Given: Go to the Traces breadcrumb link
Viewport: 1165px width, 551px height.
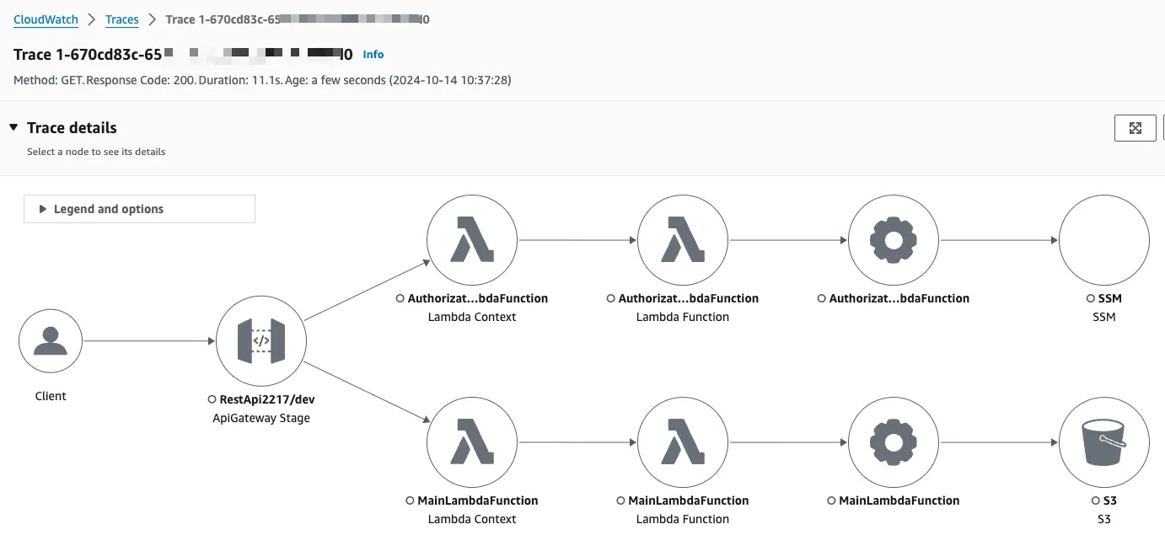Looking at the screenshot, I should coord(122,19).
